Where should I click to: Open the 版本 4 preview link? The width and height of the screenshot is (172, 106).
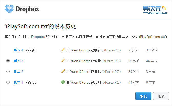[18, 50]
